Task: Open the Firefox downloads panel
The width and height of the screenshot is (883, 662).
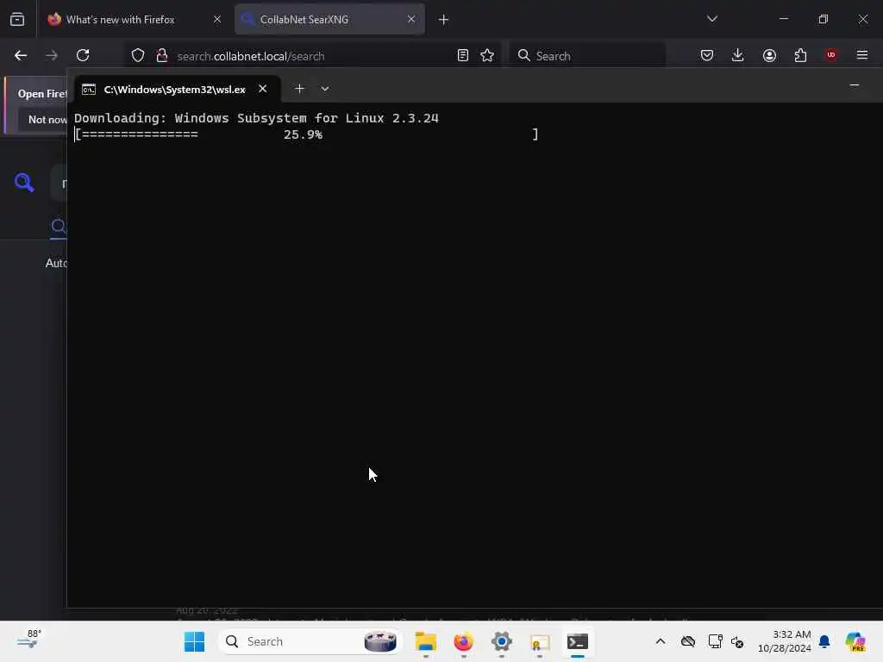Action: pos(738,55)
